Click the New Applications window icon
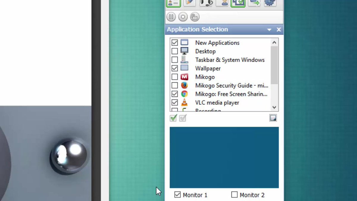 click(184, 42)
